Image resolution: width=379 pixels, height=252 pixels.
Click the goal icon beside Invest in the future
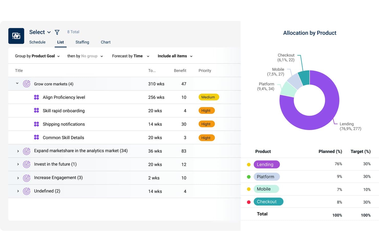click(27, 164)
